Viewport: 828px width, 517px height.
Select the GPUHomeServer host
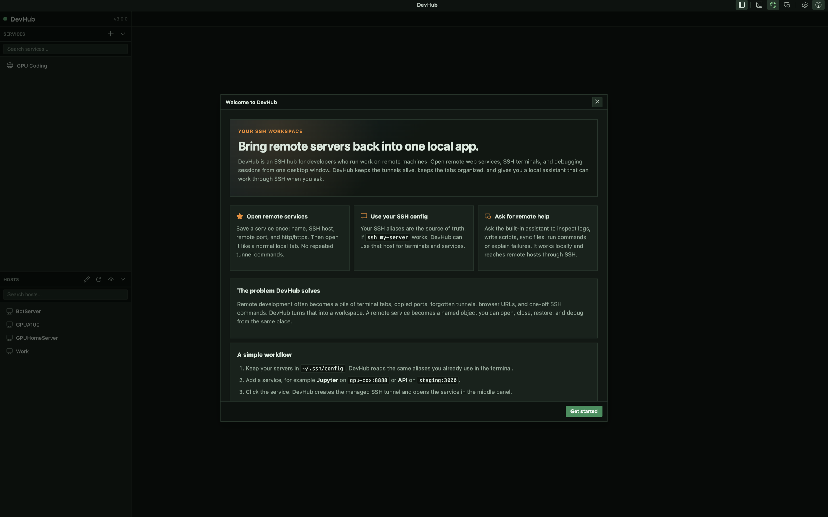tap(65, 338)
